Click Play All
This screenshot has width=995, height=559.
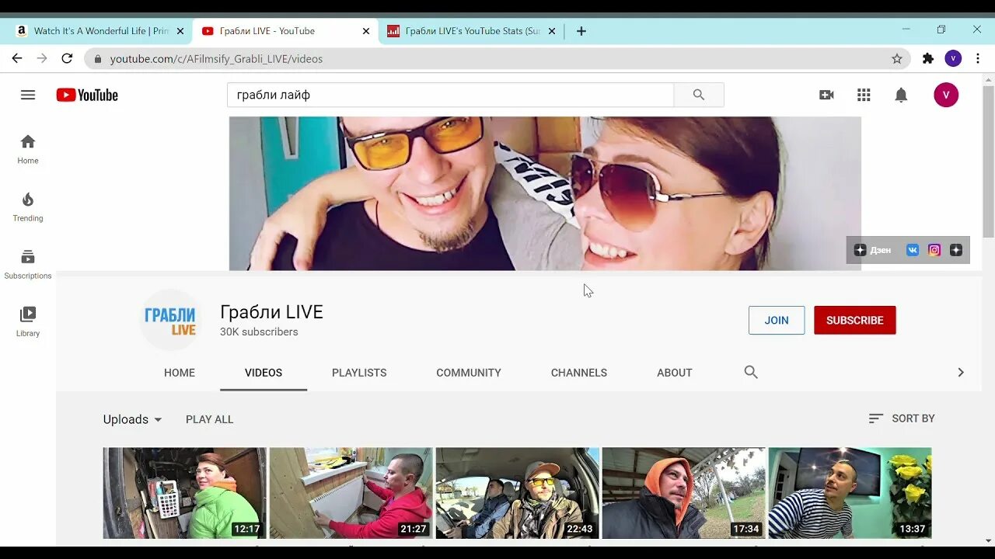point(209,419)
